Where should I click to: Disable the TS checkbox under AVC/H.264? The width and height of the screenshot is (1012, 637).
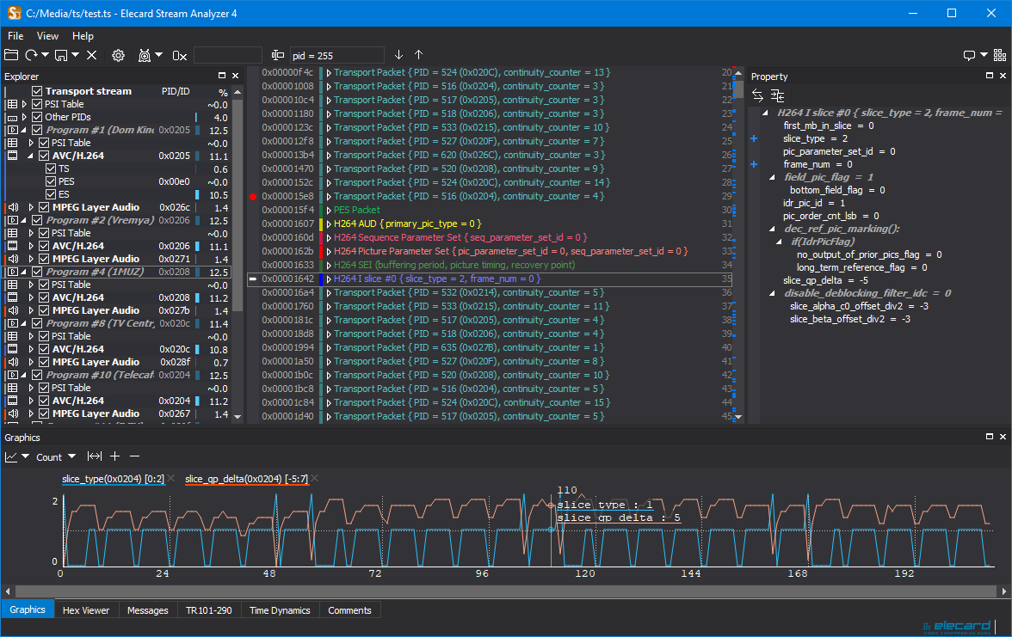click(50, 168)
